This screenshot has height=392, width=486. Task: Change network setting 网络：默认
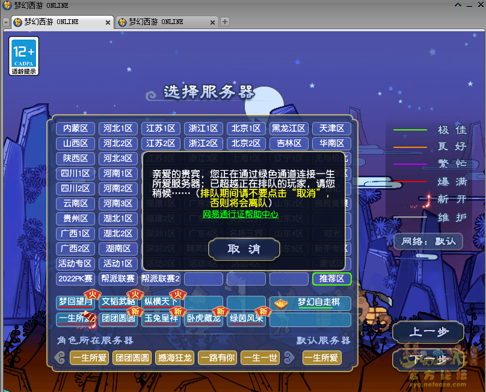pyautogui.click(x=428, y=241)
